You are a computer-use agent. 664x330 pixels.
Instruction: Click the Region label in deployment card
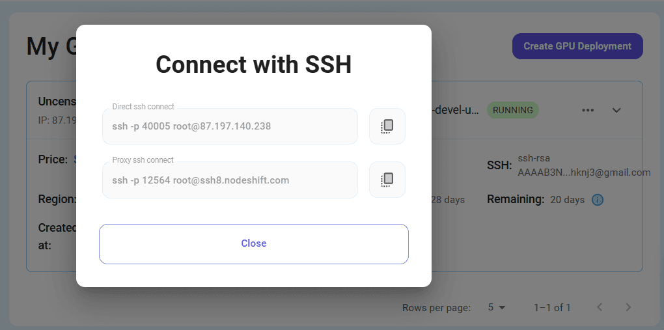[x=57, y=199]
